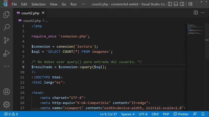Click the <head> tag on line 14
The width and height of the screenshot is (209, 117).
(38, 93)
